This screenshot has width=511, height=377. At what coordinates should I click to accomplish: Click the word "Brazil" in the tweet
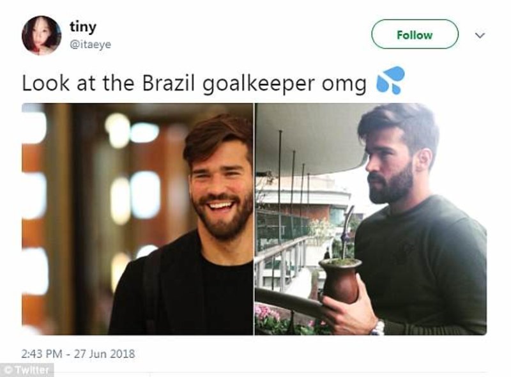click(x=169, y=84)
